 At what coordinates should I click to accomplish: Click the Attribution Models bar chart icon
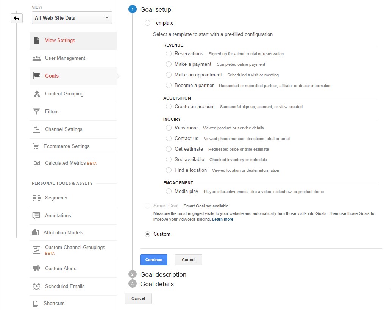pyautogui.click(x=36, y=232)
